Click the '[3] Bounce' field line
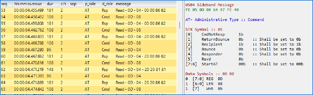 point(243,49)
